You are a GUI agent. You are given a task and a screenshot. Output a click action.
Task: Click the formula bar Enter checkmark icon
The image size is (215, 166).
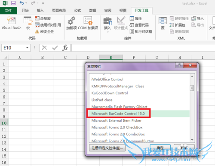55,48
